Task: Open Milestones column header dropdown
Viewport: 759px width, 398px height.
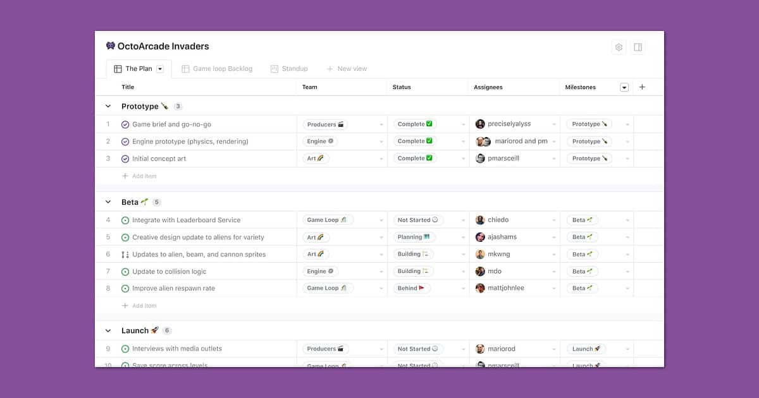Action: click(624, 88)
